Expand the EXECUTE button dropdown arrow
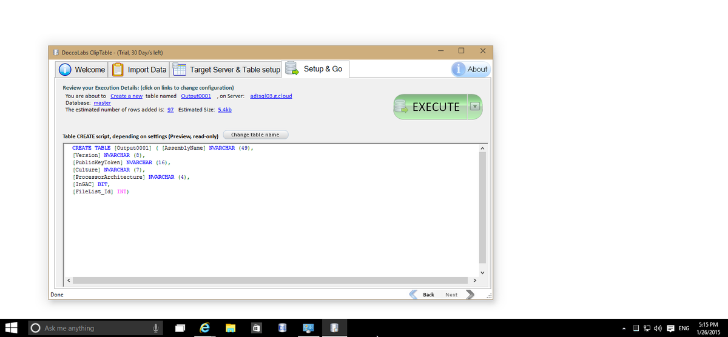The image size is (728, 337). click(x=475, y=107)
